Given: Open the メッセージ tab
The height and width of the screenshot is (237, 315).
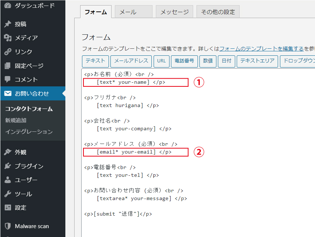Looking at the screenshot, I should click(174, 12).
